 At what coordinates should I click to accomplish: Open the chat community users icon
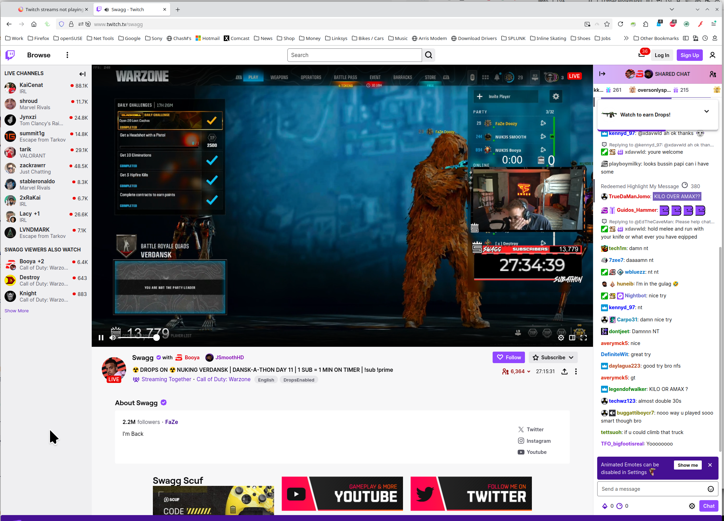click(713, 74)
